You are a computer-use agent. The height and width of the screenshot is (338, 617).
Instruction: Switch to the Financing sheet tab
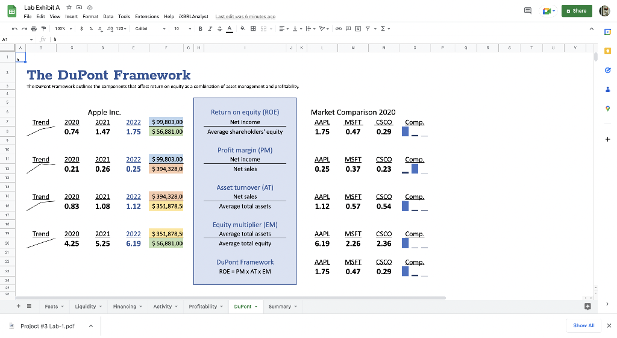(x=128, y=307)
